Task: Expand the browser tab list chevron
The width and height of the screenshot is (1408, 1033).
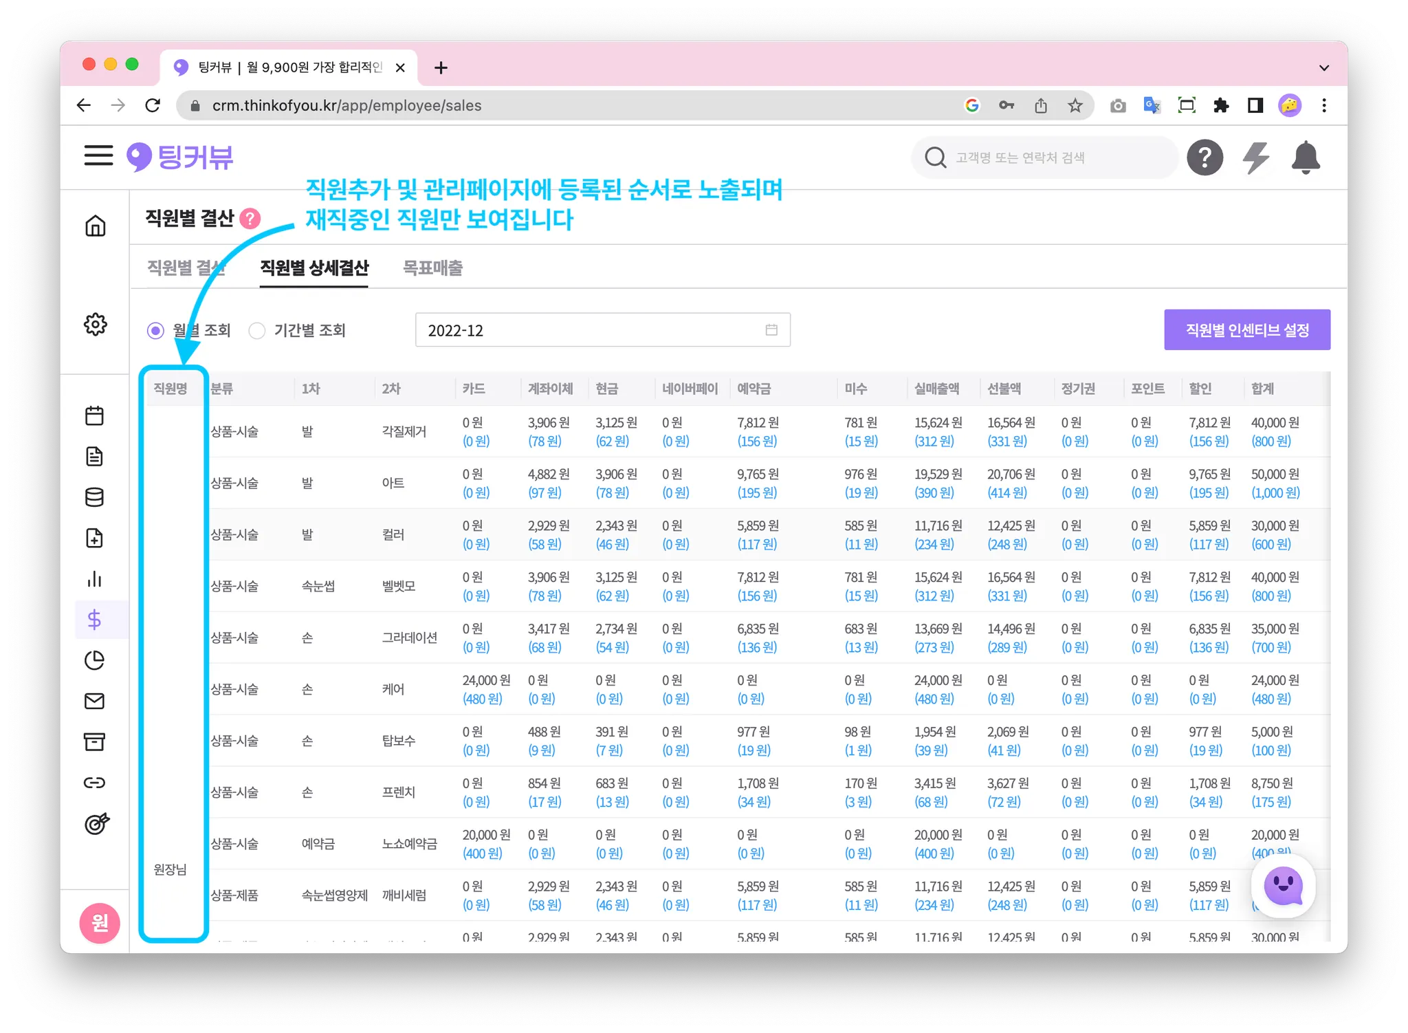Action: [1323, 67]
